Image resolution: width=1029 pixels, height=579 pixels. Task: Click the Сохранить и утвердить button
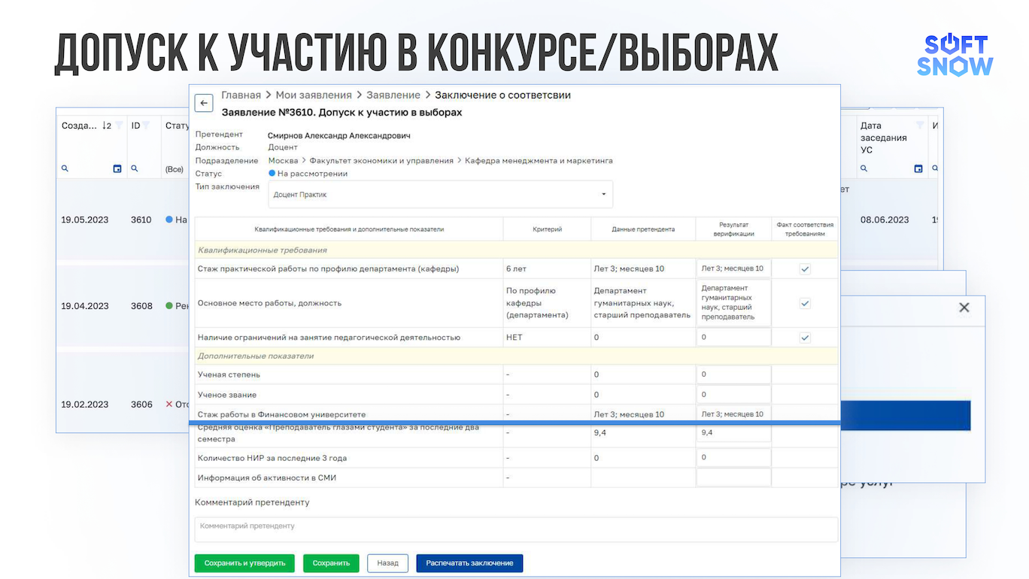(x=244, y=563)
